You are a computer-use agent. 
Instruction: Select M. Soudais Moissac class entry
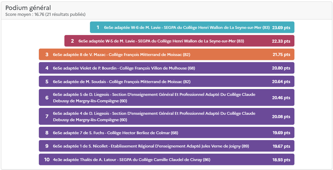click(122, 82)
